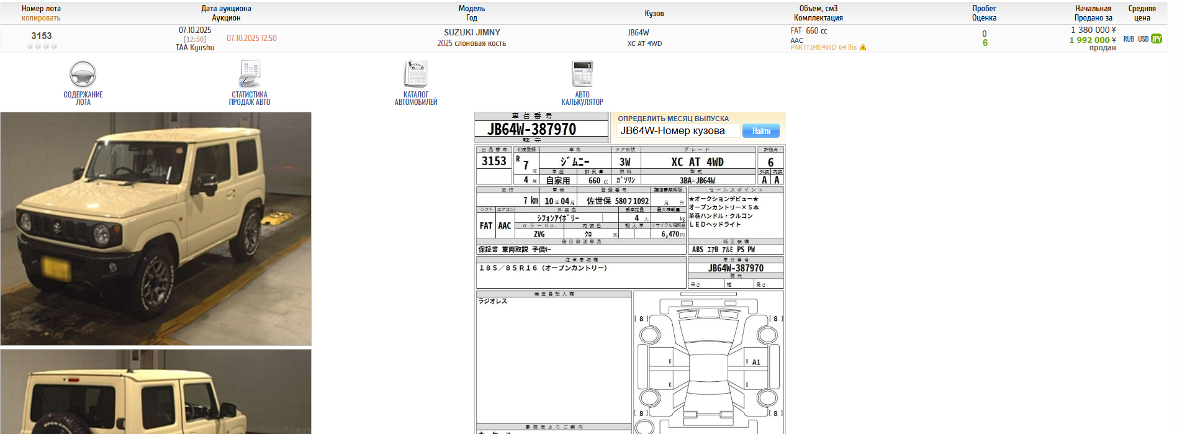Click the last rating star under lot 3153
This screenshot has height=434, width=1177.
(54, 47)
